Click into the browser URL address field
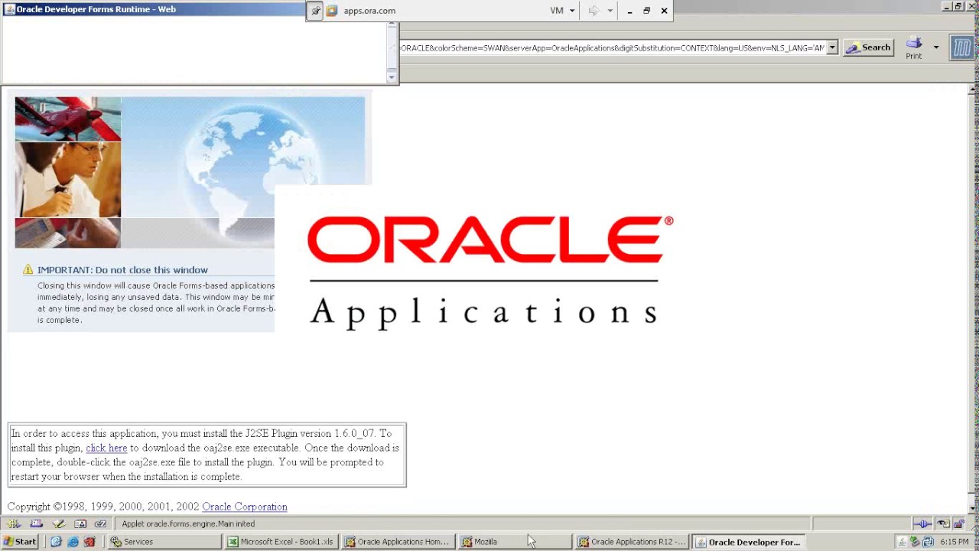 612,47
